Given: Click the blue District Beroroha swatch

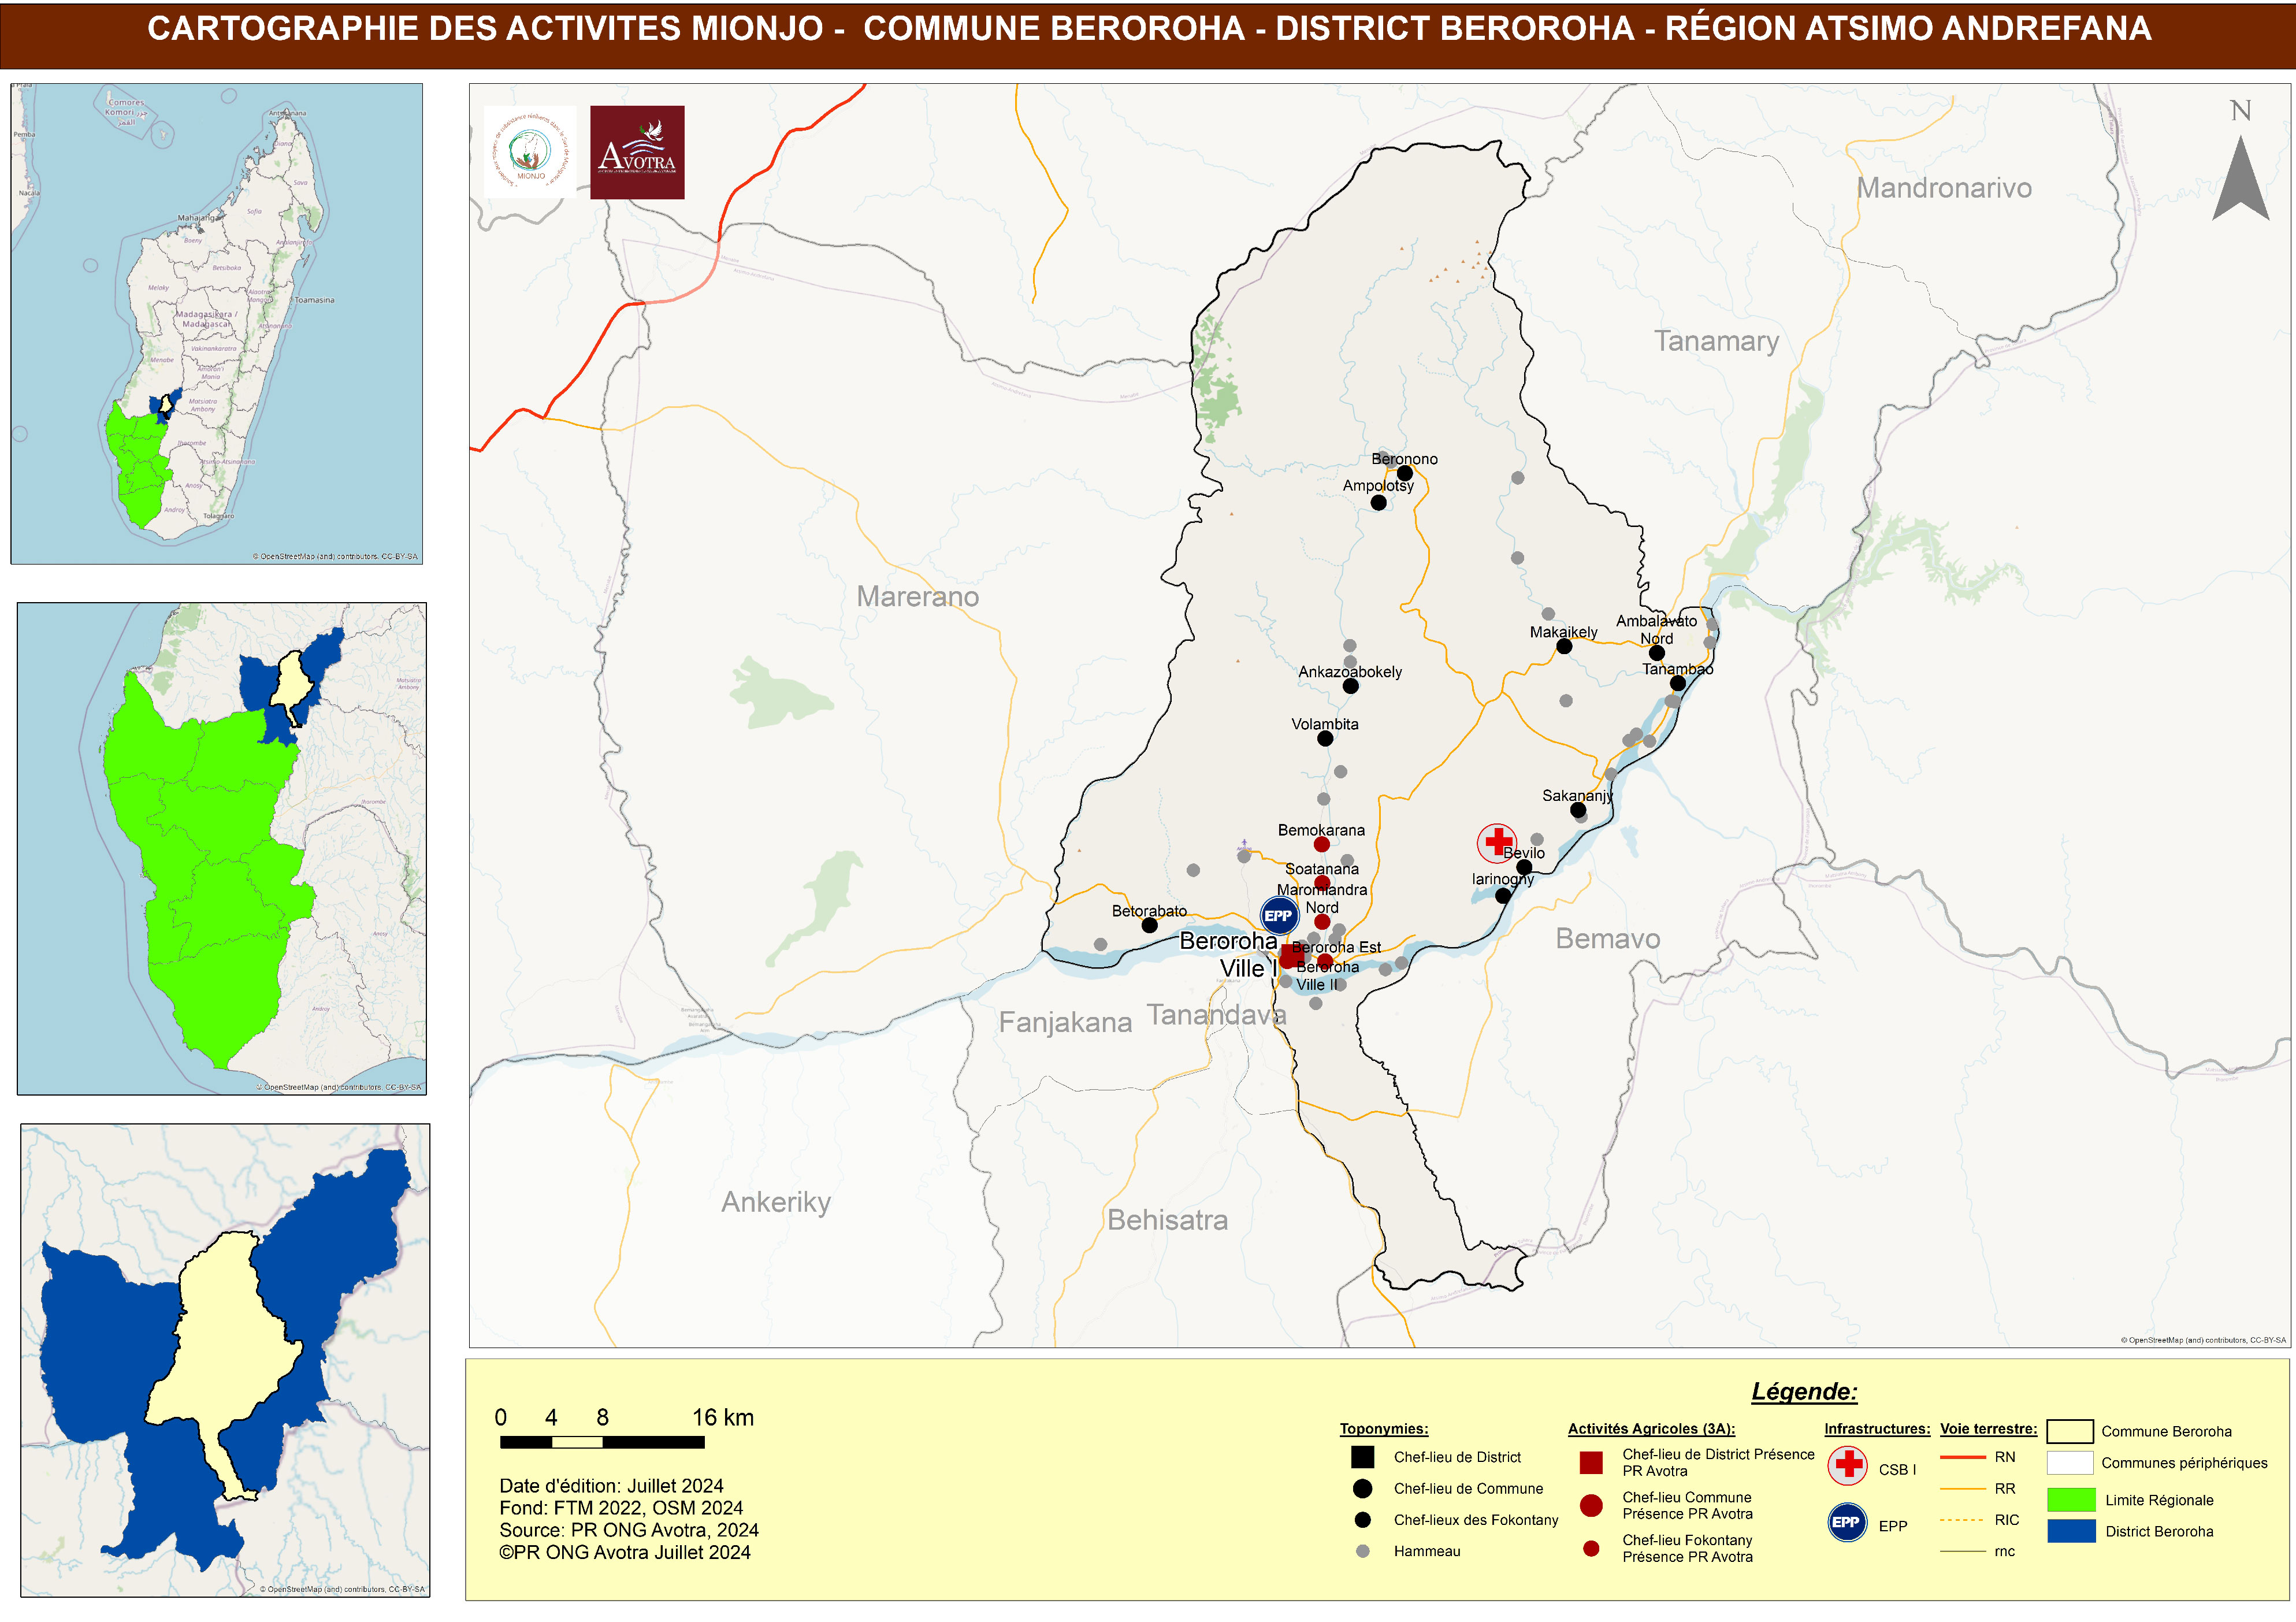Looking at the screenshot, I should (x=2071, y=1531).
